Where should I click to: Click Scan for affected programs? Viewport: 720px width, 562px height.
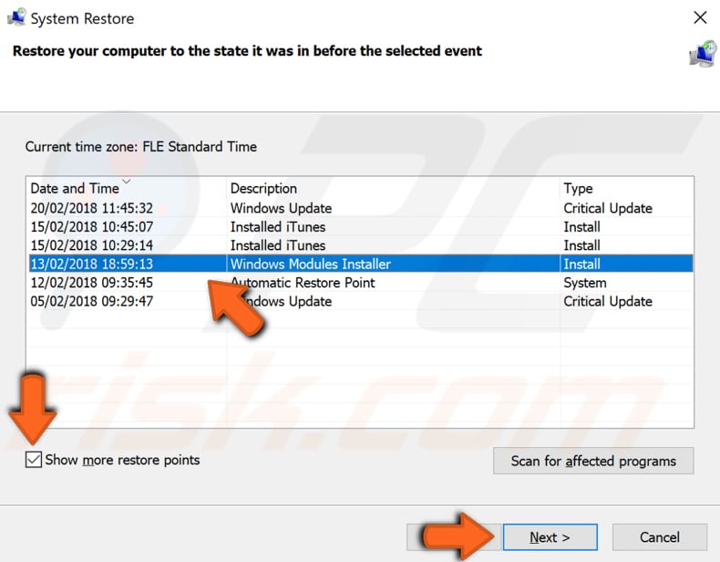coord(593,461)
